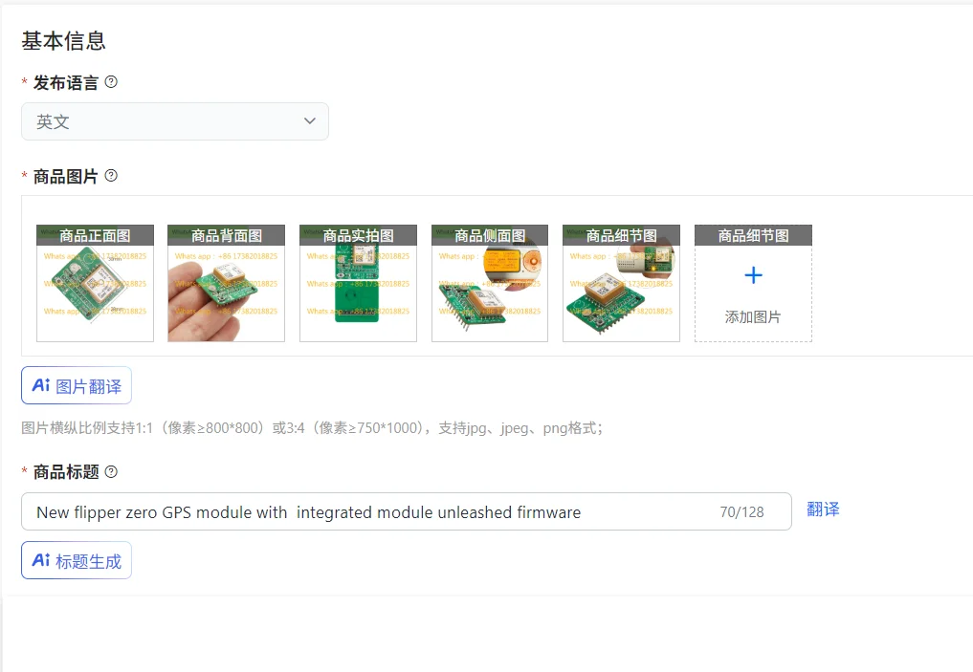Image resolution: width=973 pixels, height=672 pixels.
Task: Open the 英文 language dropdown
Action: pos(175,121)
